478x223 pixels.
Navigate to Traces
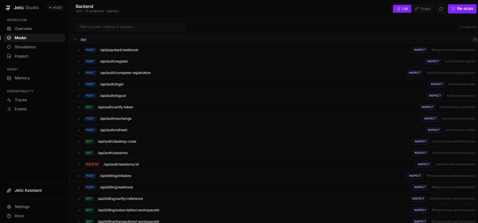(34, 100)
